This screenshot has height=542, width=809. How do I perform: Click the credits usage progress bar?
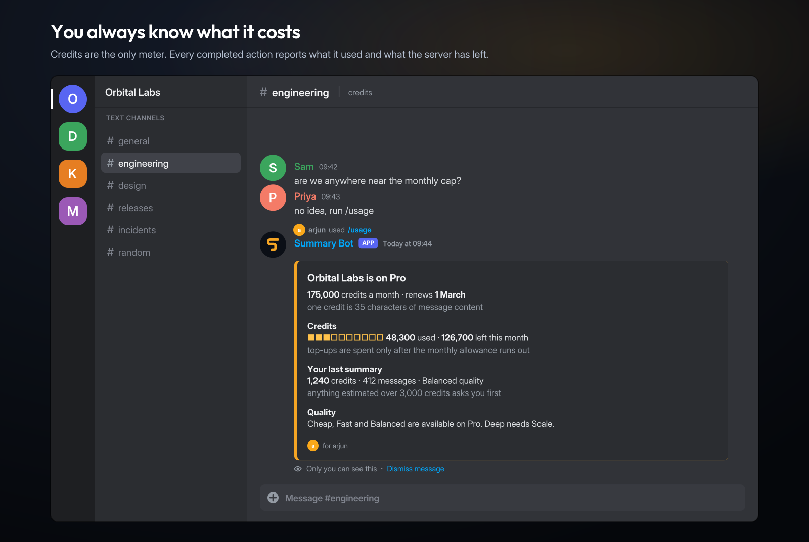(x=345, y=337)
